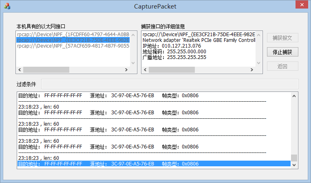Click the disabled 捕获报文 button
Viewport: 311px width, 183px height.
(x=282, y=38)
